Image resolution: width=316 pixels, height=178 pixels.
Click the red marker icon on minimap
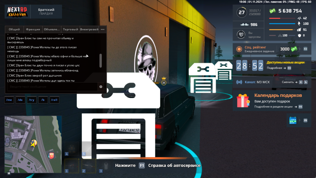pos(51,155)
